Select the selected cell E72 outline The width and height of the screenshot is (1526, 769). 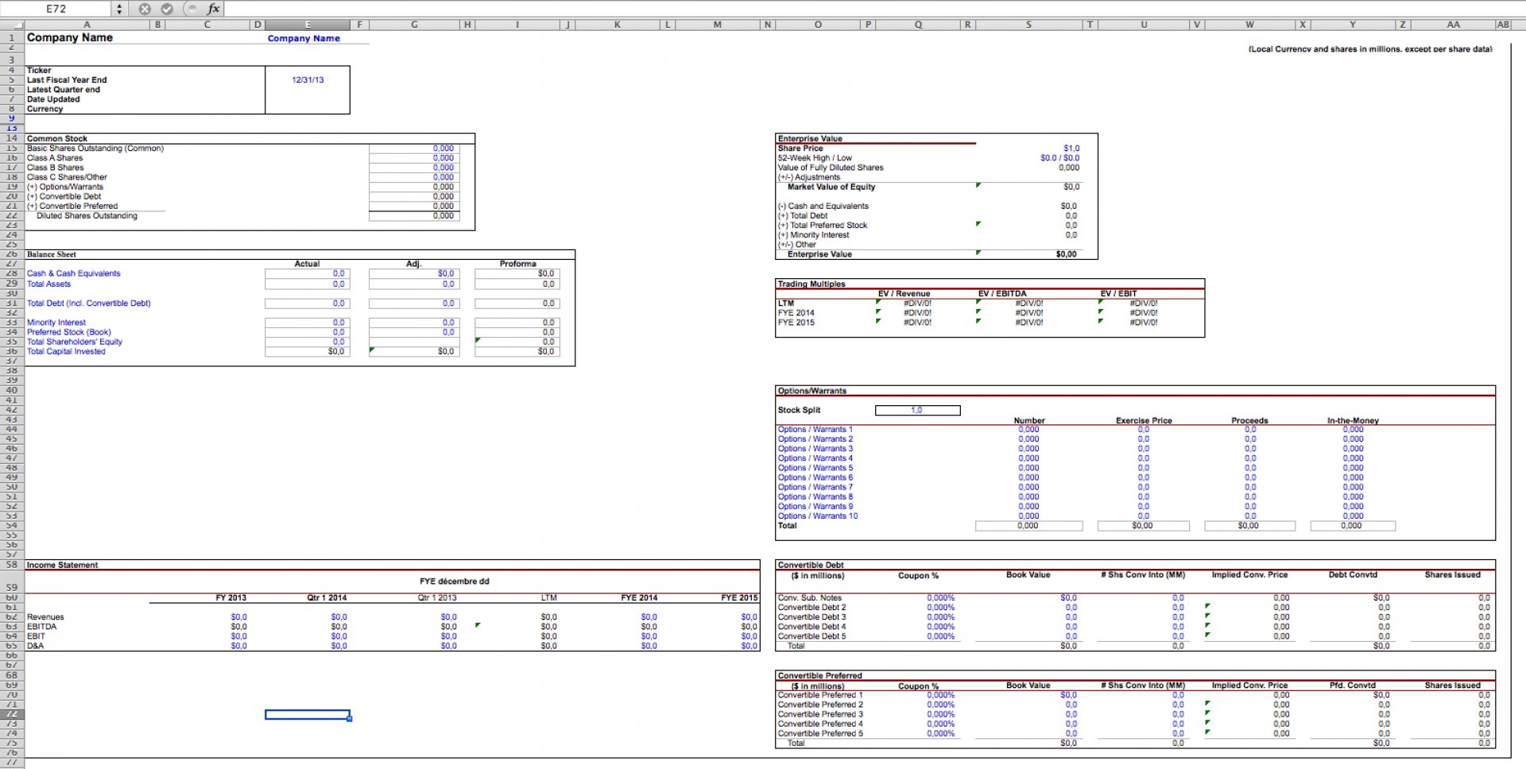coord(308,714)
